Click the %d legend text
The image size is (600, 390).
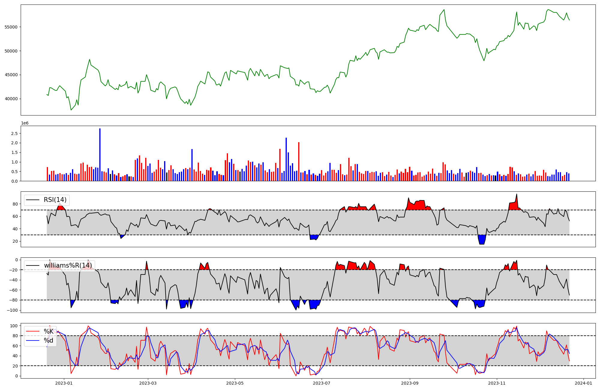tap(49, 340)
